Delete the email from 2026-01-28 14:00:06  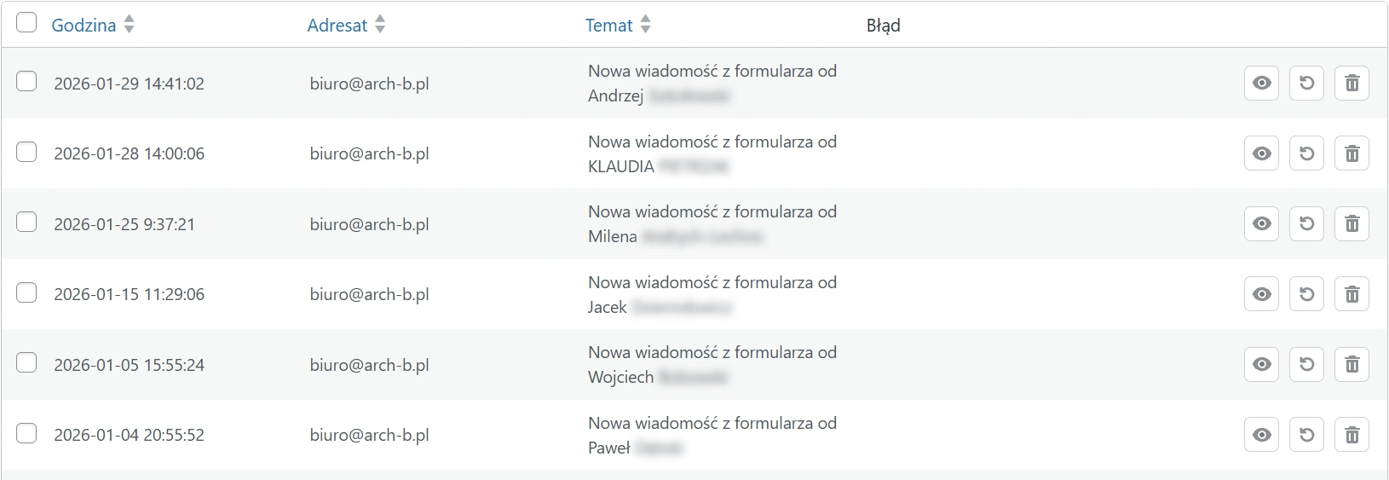(1352, 153)
